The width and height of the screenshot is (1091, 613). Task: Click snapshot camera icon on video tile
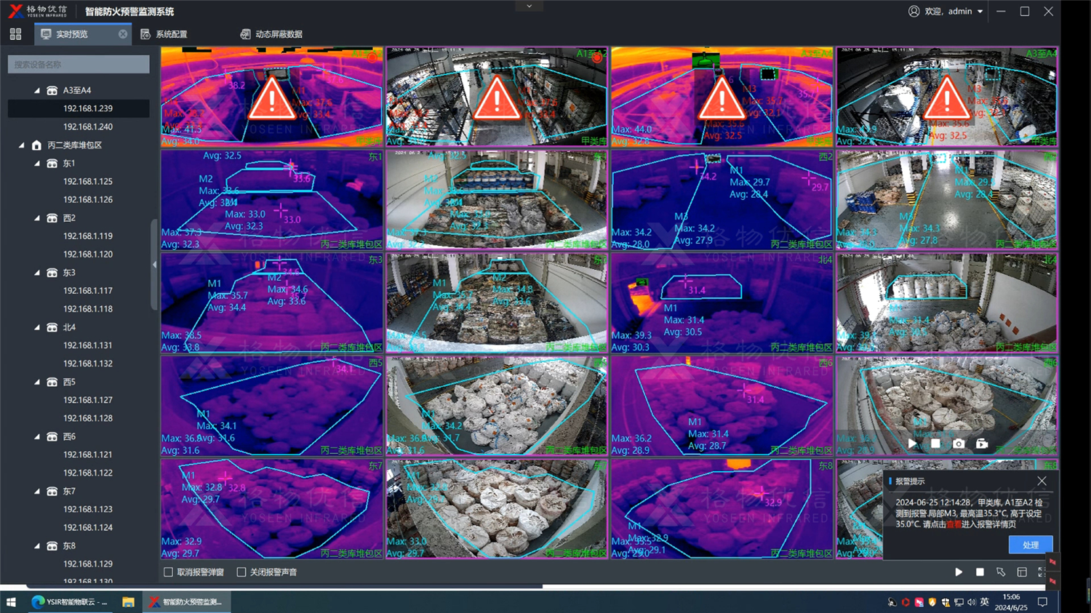pyautogui.click(x=959, y=444)
